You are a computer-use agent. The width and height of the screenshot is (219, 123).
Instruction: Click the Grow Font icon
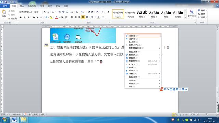[x=45, y=12]
